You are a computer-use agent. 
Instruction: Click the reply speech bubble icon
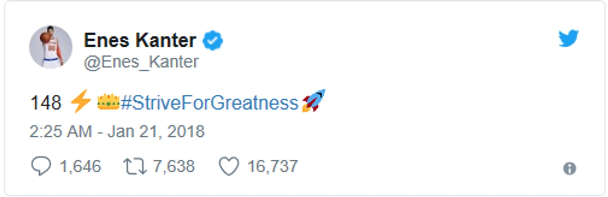[x=41, y=166]
